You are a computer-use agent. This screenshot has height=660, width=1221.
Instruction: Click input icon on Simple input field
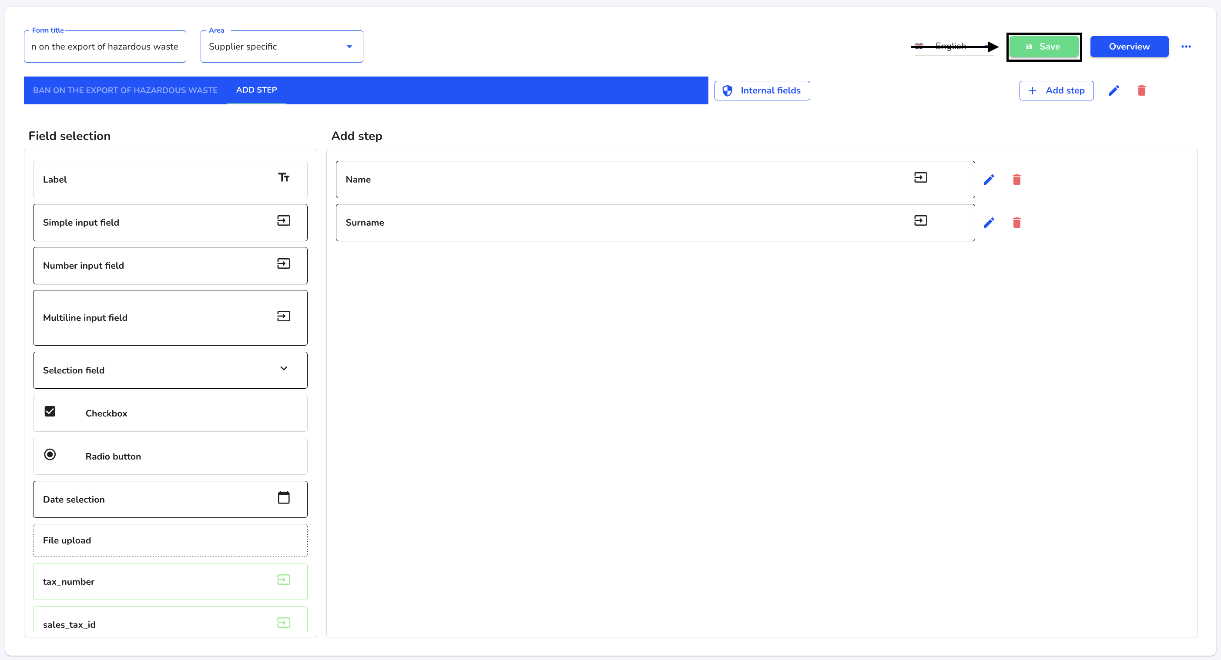tap(283, 220)
